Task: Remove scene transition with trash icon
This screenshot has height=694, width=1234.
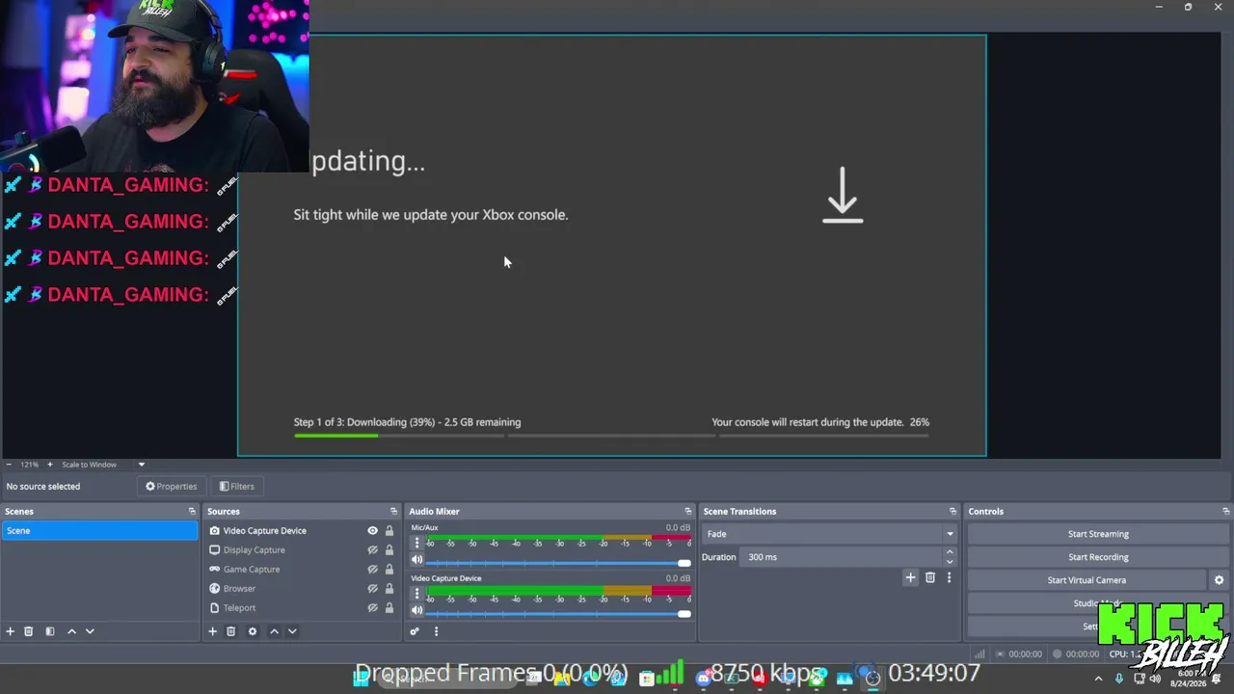Action: (930, 577)
